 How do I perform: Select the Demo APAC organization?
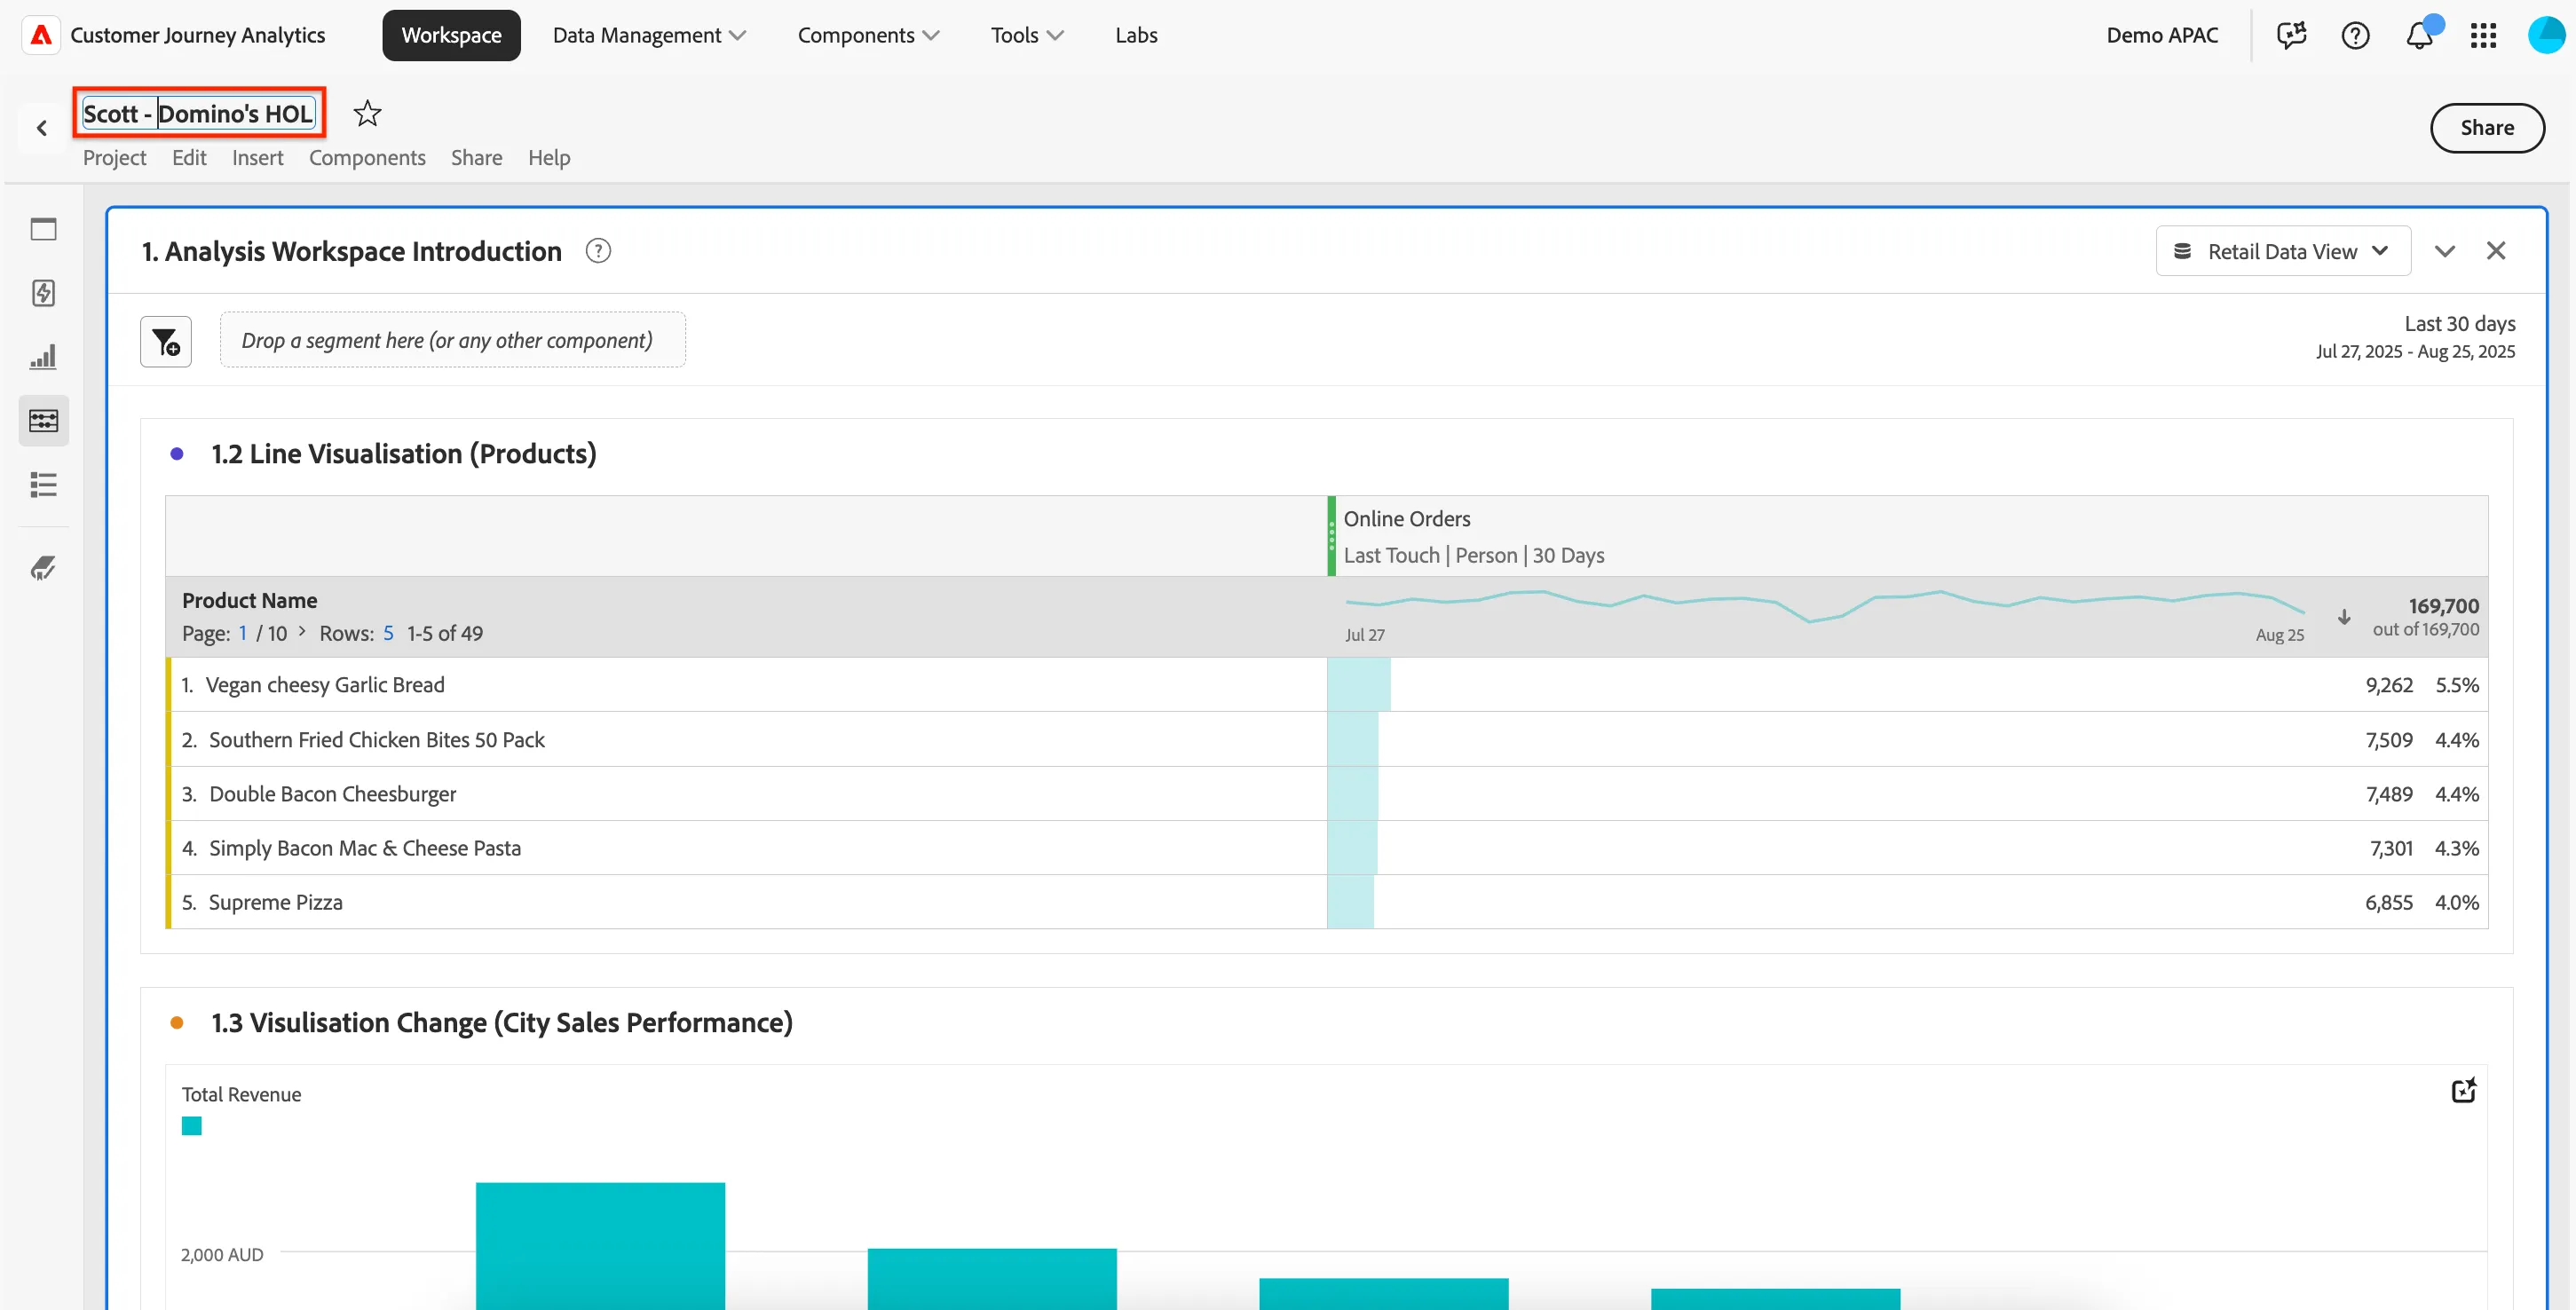(2162, 35)
